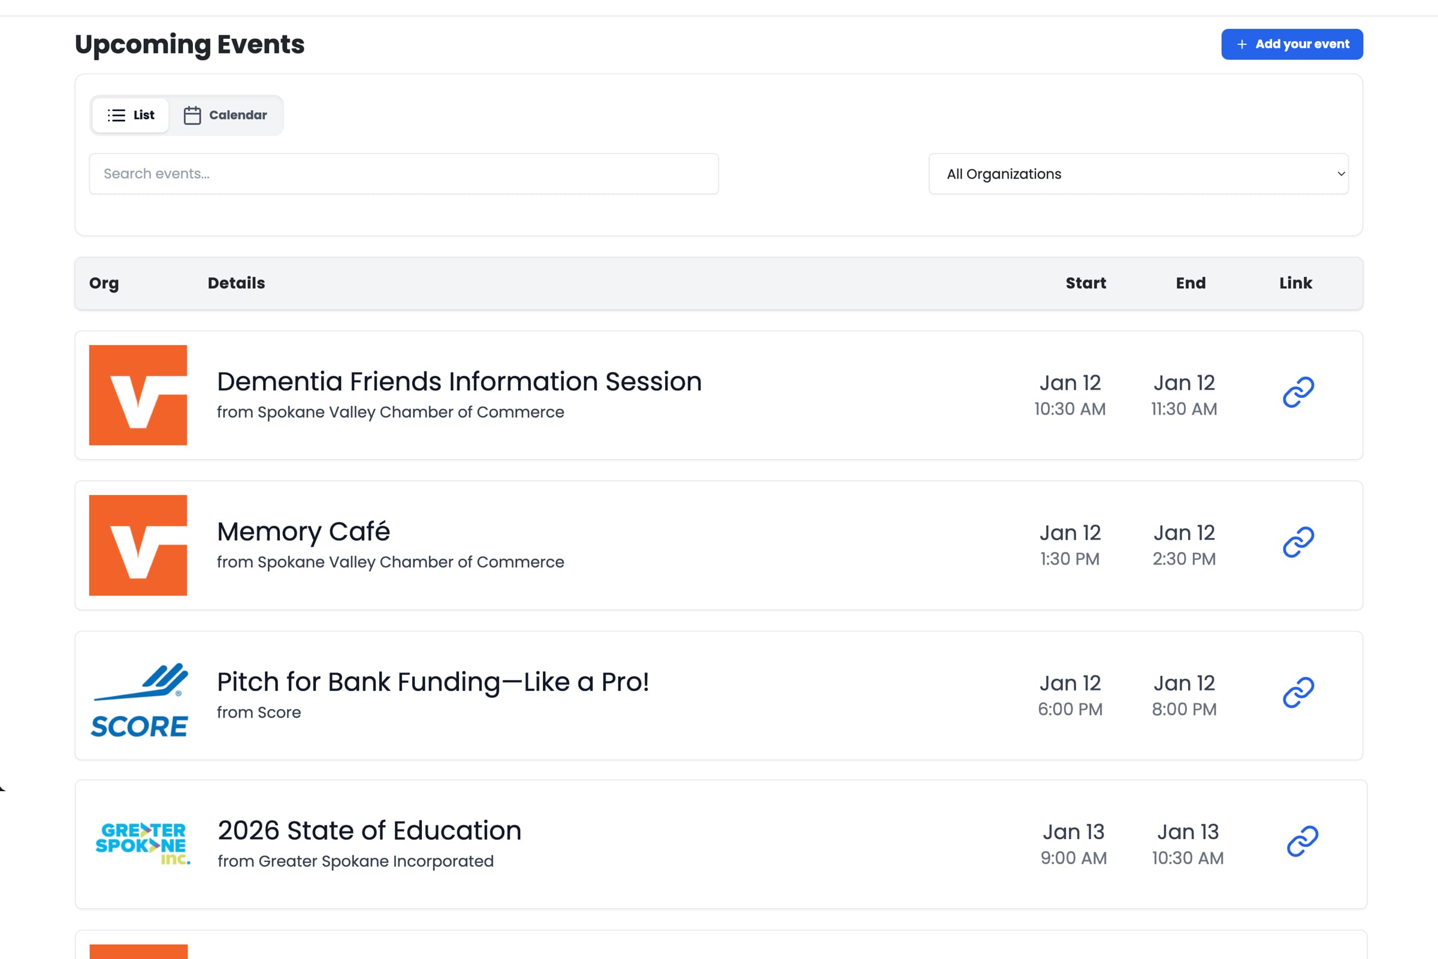Open link icon for Pitch for Bank Funding

(1298, 692)
